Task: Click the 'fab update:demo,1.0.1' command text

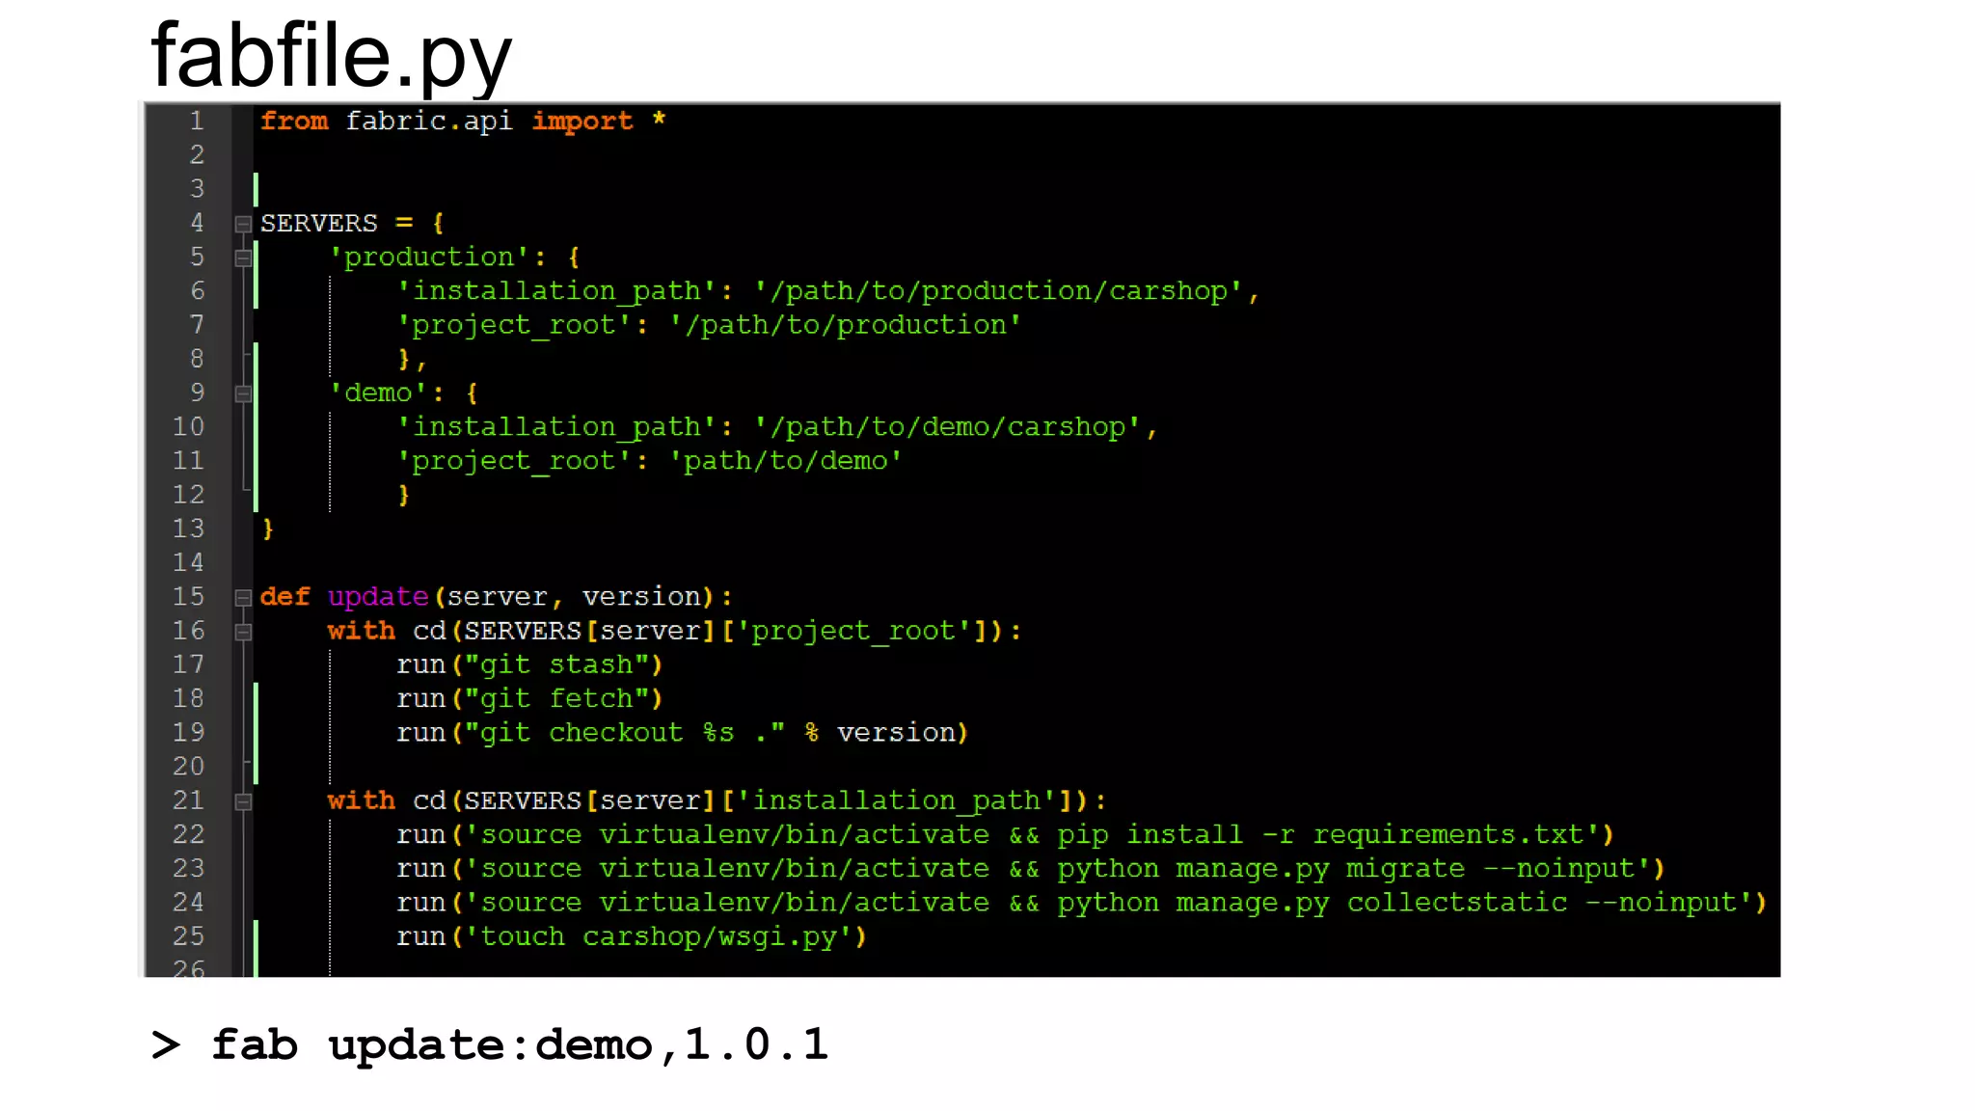Action: pos(520,1045)
